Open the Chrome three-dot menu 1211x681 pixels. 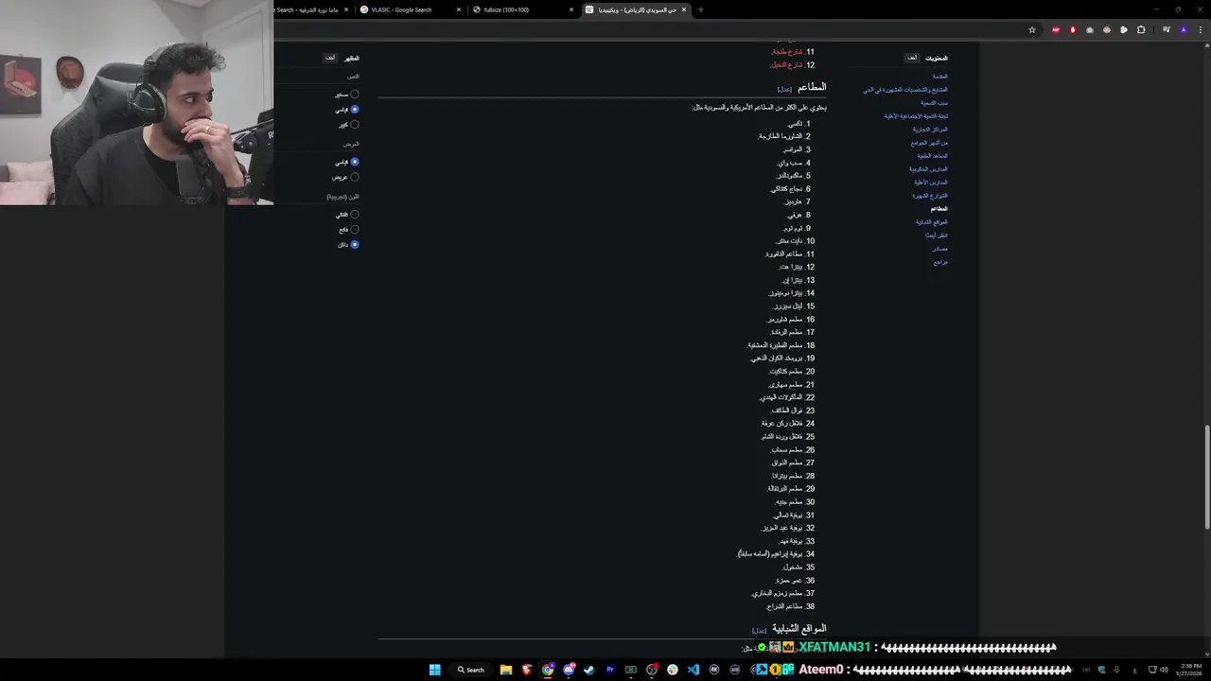click(1199, 29)
